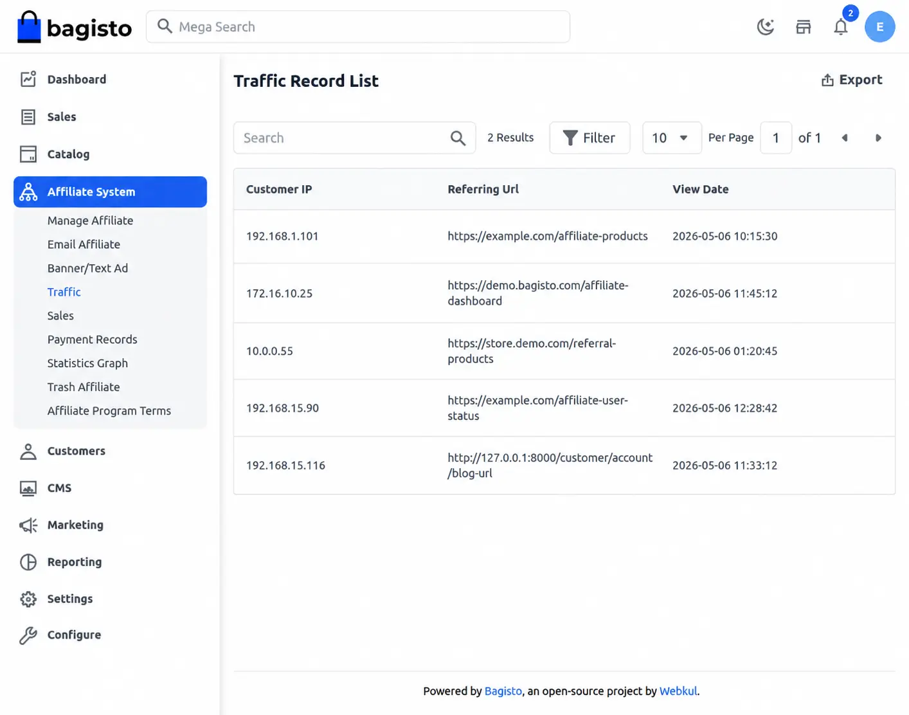
Task: Click the View Date column header
Action: pos(700,189)
